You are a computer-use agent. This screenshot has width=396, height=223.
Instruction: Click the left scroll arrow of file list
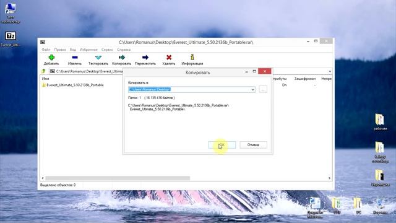(x=43, y=178)
